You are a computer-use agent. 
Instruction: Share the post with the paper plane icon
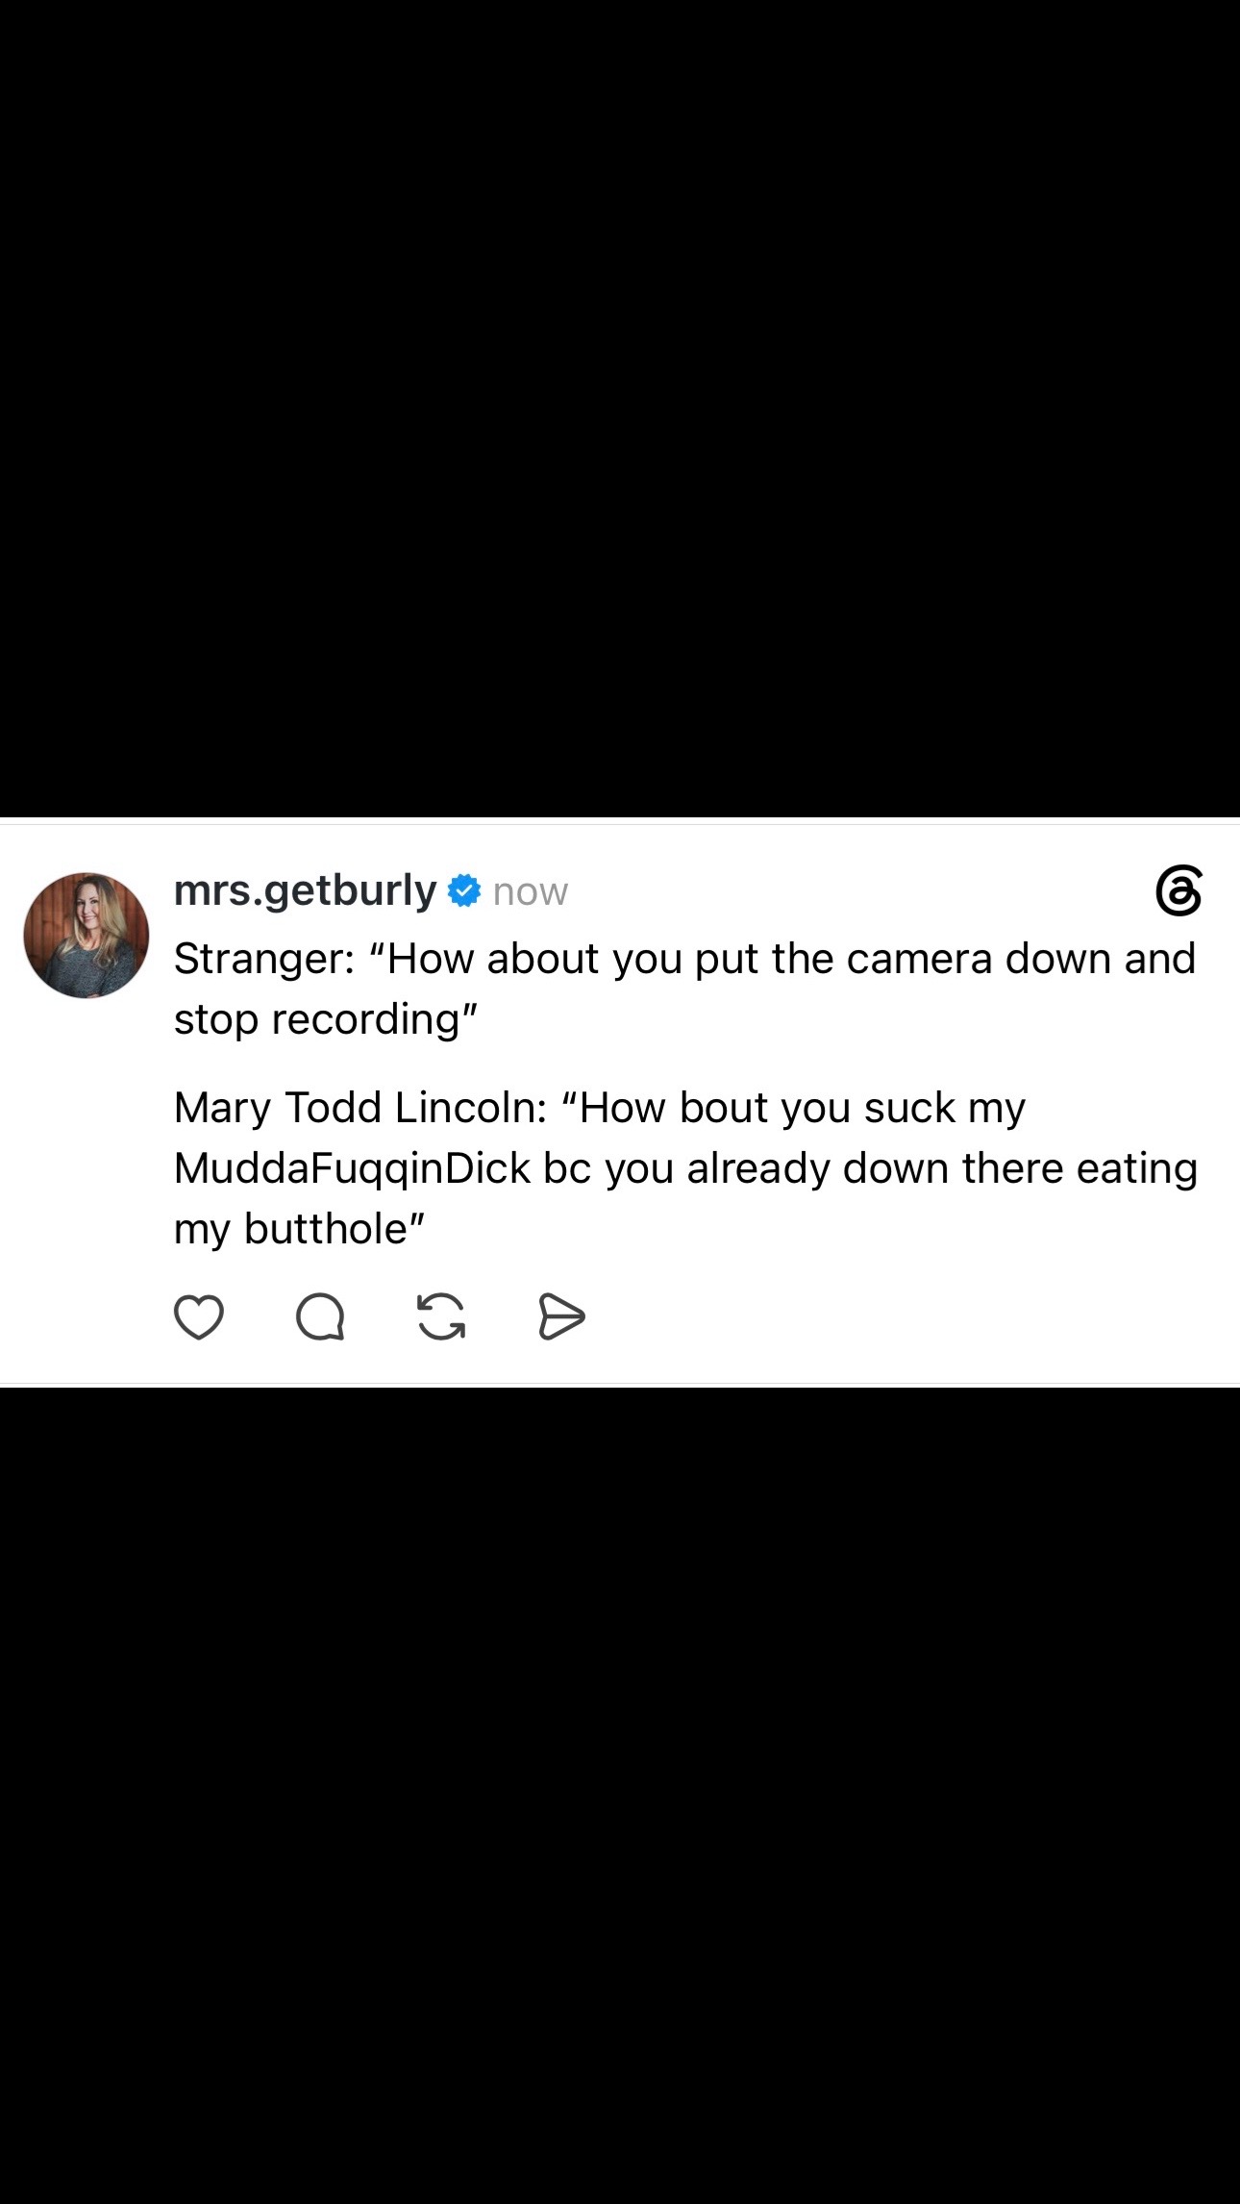point(561,1316)
